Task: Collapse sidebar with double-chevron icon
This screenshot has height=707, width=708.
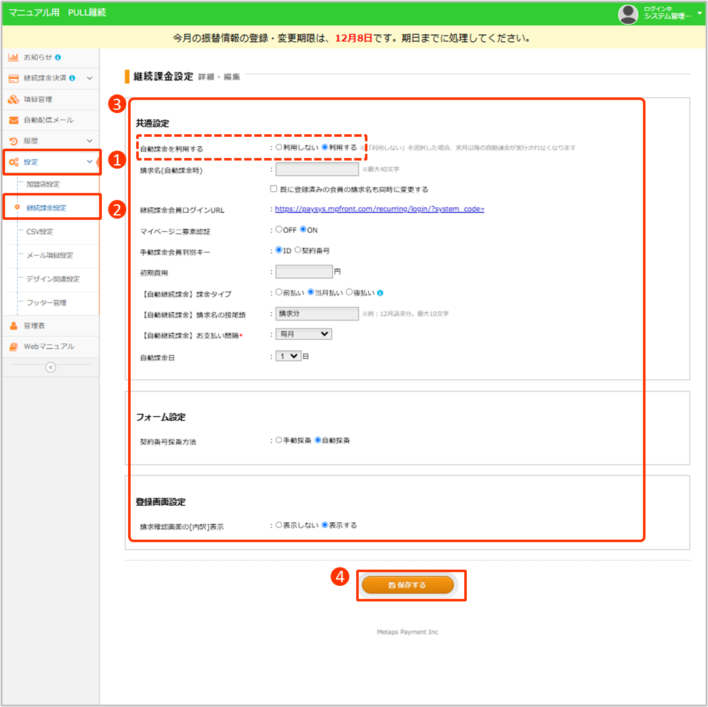Action: pos(51,367)
